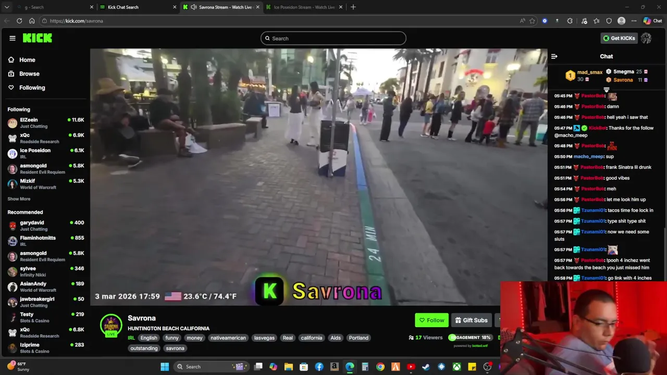The width and height of the screenshot is (667, 375).
Task: Open ElZeein channel in Following
Action: coord(46,123)
